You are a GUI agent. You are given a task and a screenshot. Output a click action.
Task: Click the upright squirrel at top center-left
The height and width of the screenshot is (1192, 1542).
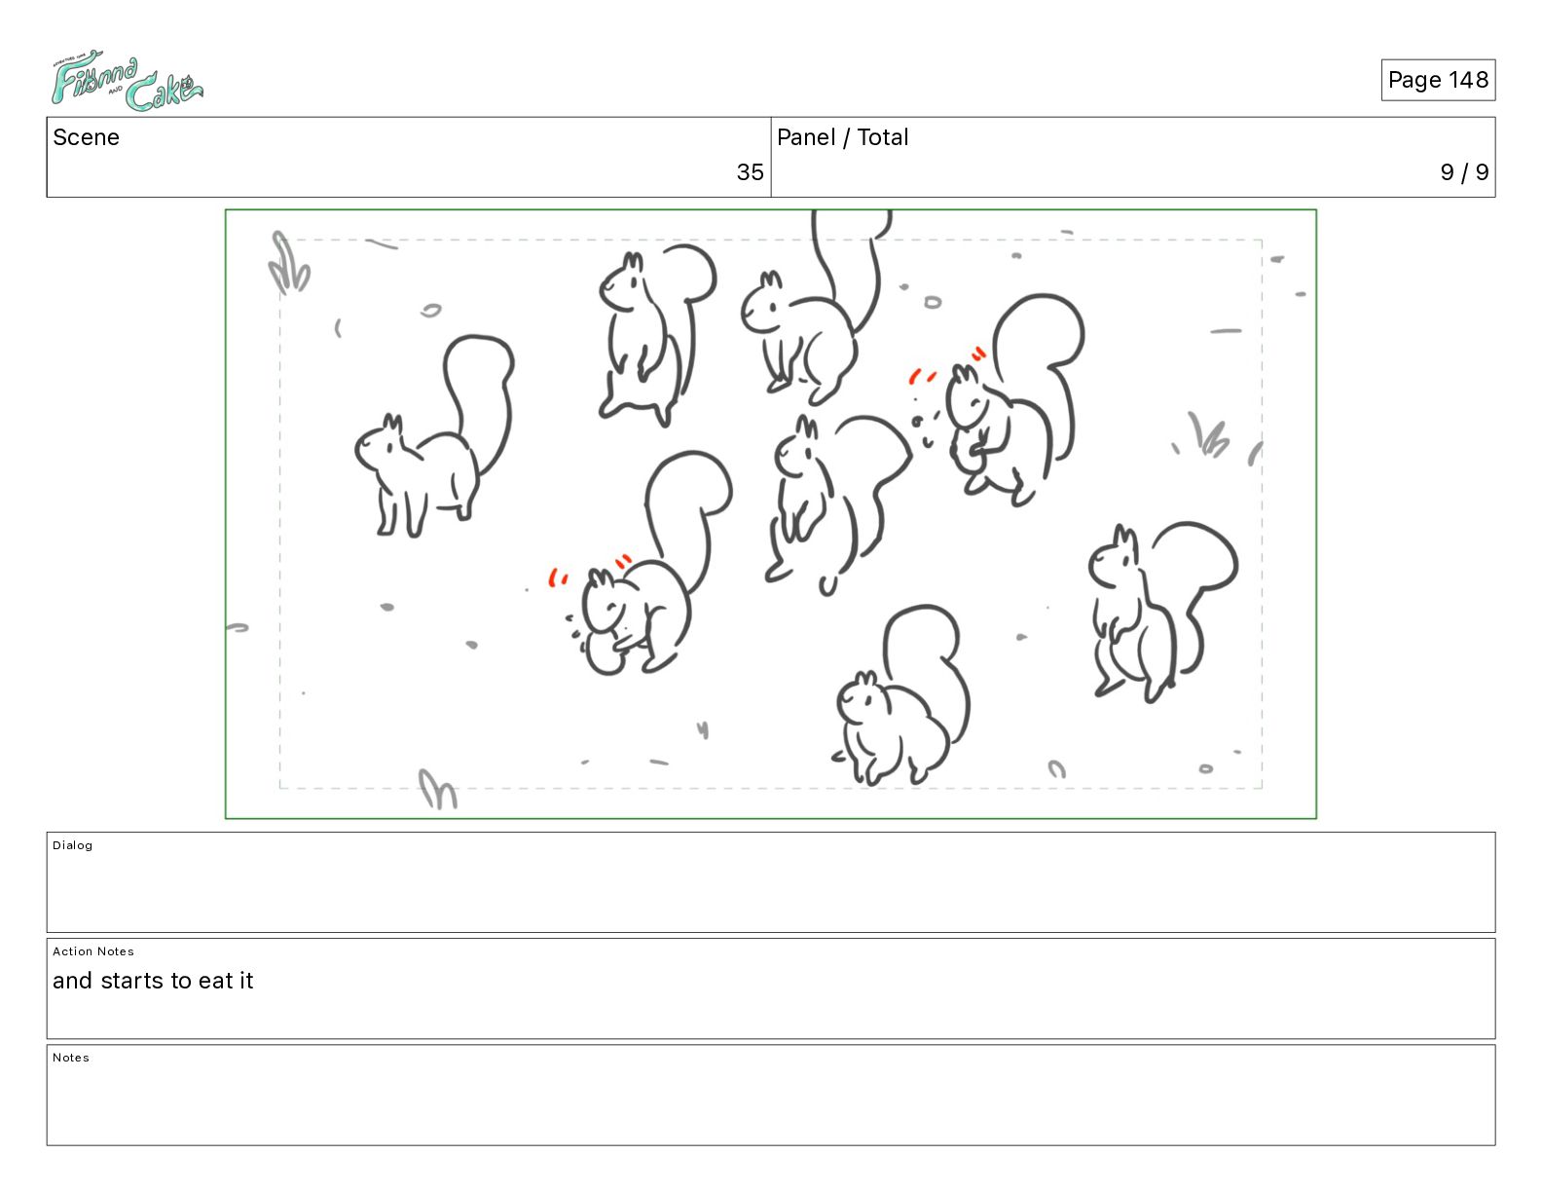coord(654,334)
